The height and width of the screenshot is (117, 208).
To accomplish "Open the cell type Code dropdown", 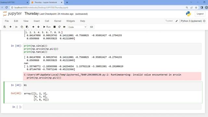I will [x=77, y=27].
